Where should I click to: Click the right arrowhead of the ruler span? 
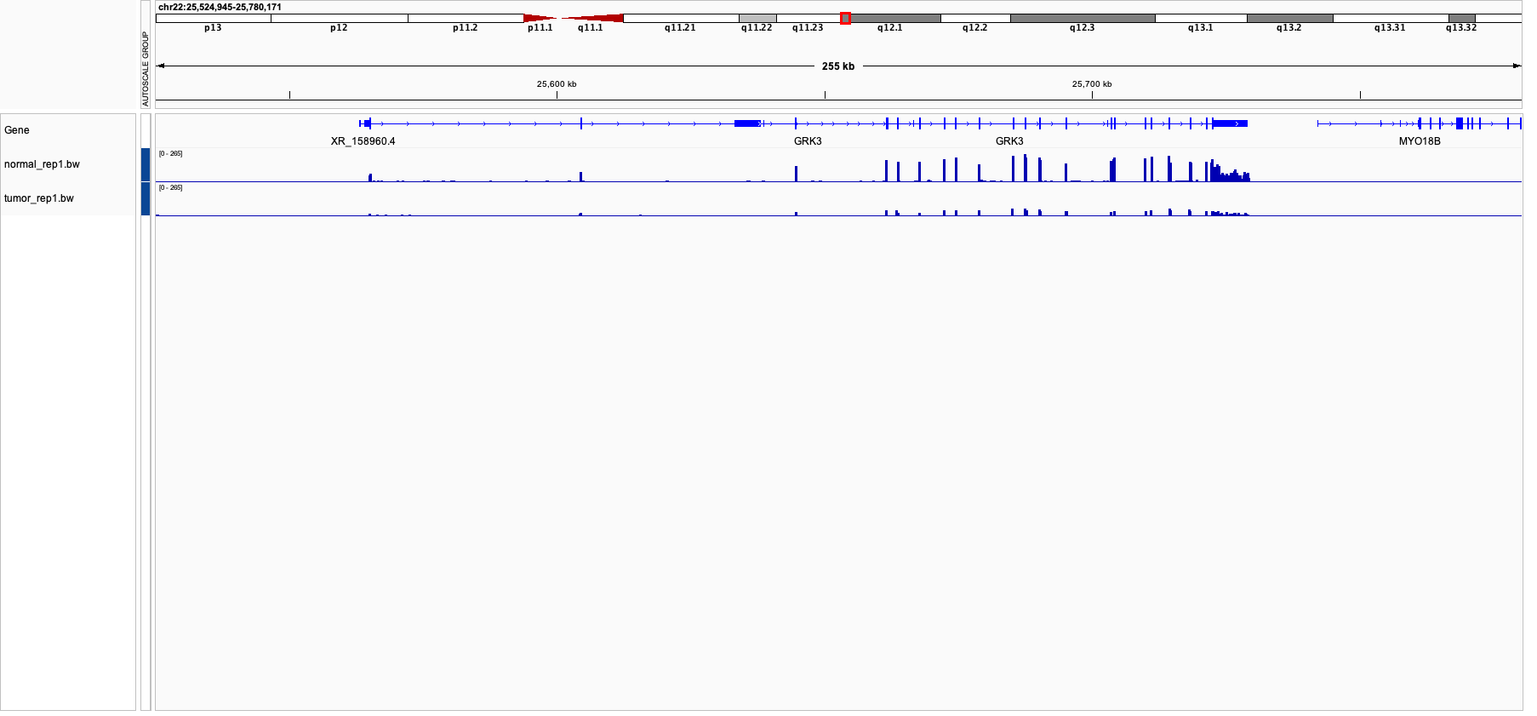point(1517,66)
